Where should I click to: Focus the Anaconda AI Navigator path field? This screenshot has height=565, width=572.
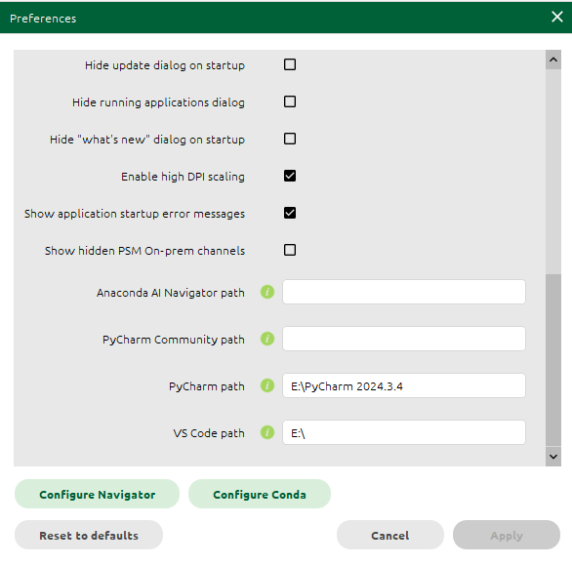(404, 292)
